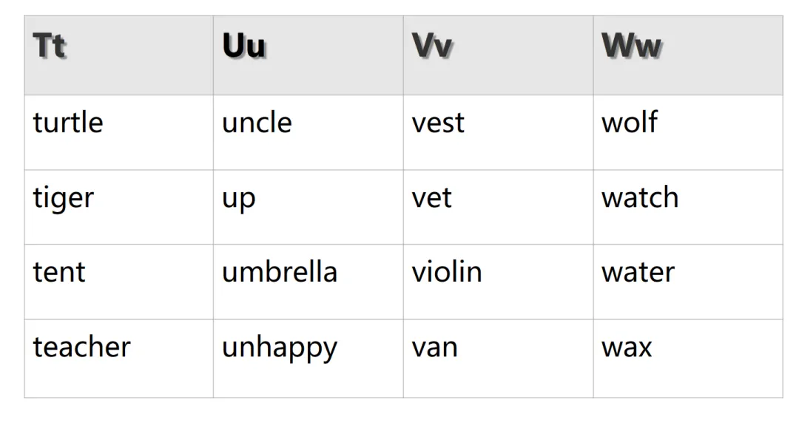The width and height of the screenshot is (799, 431).
Task: Click the Tt header cell
Action: (x=118, y=55)
